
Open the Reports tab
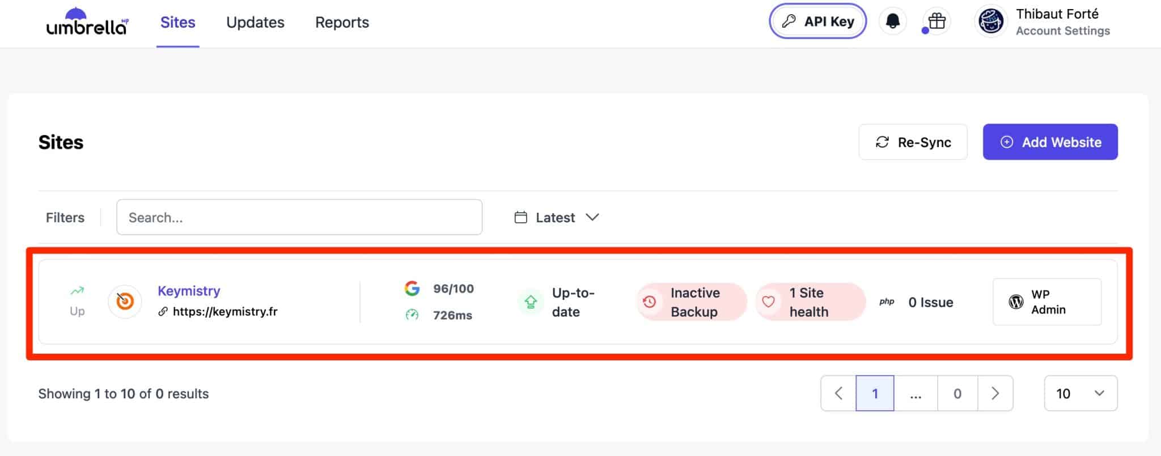pyautogui.click(x=342, y=23)
